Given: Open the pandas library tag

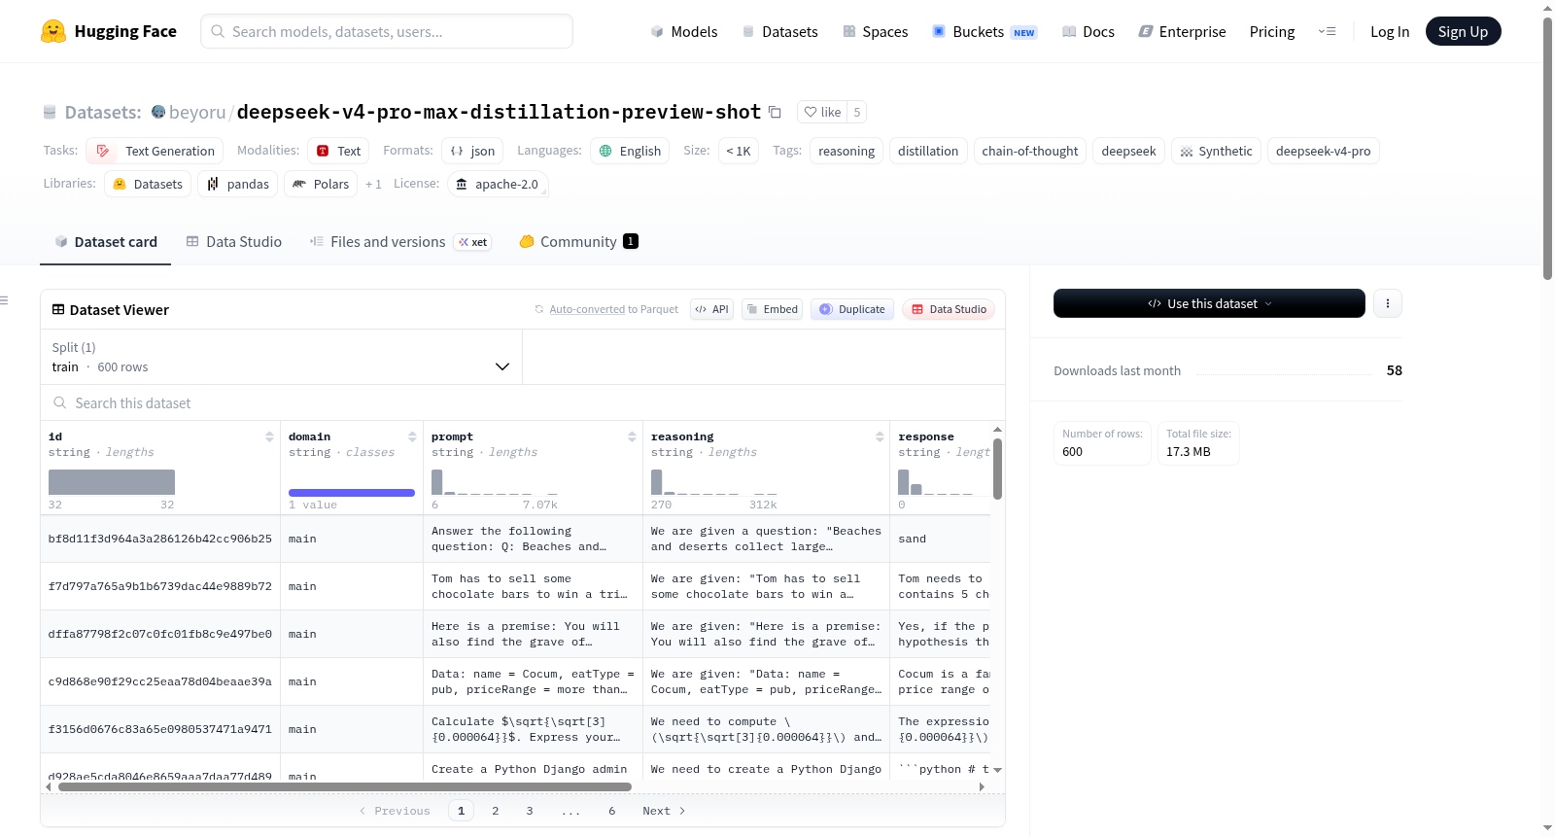Looking at the screenshot, I should [238, 184].
